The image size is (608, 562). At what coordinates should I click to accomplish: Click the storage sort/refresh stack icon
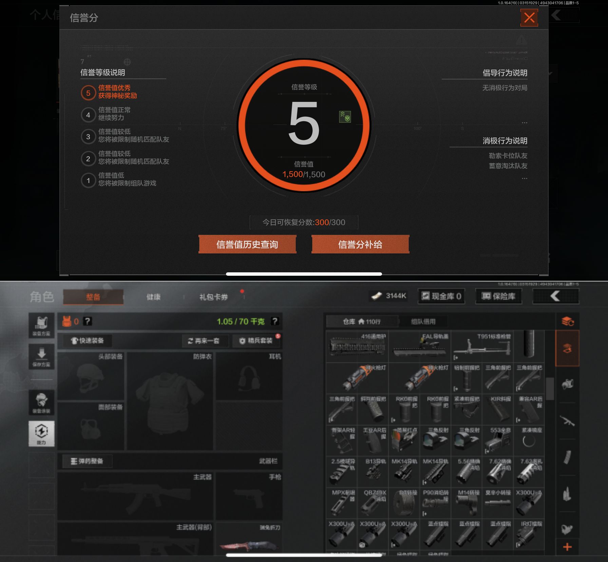click(567, 321)
